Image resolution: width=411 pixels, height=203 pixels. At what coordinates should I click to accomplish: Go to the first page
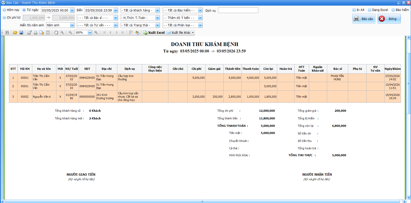104,32
